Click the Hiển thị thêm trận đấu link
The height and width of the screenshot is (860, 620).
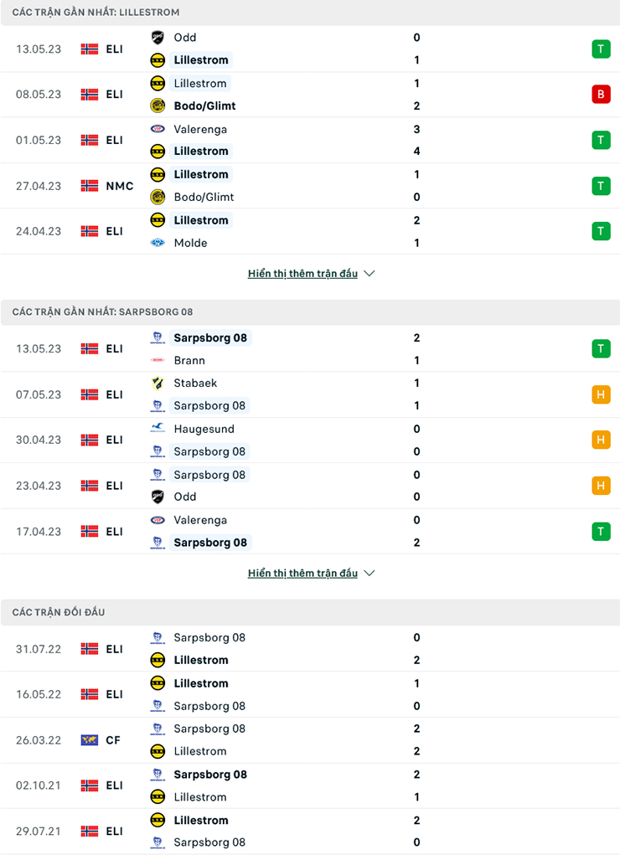[x=303, y=272]
